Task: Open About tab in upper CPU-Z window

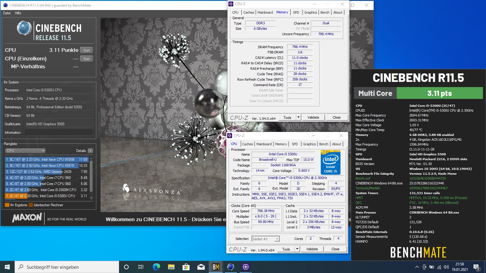Action: pyautogui.click(x=338, y=12)
